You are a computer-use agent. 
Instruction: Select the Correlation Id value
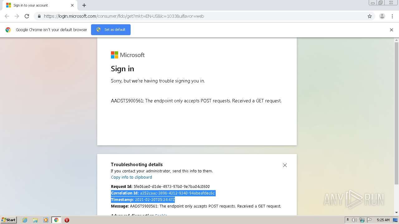click(x=177, y=193)
